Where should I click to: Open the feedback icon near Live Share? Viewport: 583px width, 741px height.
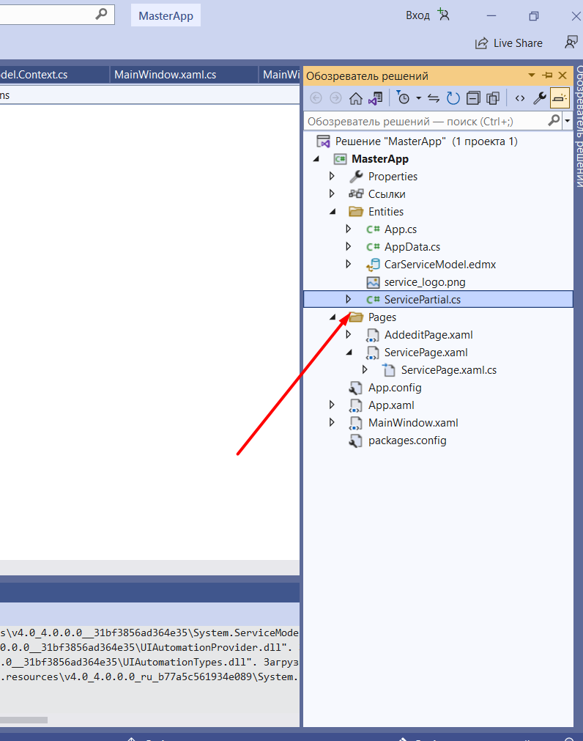(571, 43)
